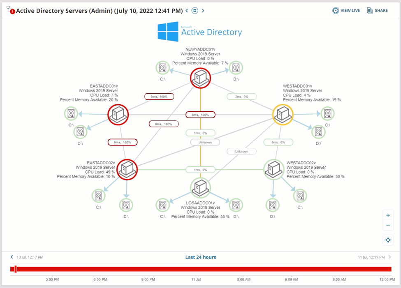Click LOSAADDC01v C:\ volume icon
Image resolution: width=401 pixels, height=288 pixels.
(162, 205)
